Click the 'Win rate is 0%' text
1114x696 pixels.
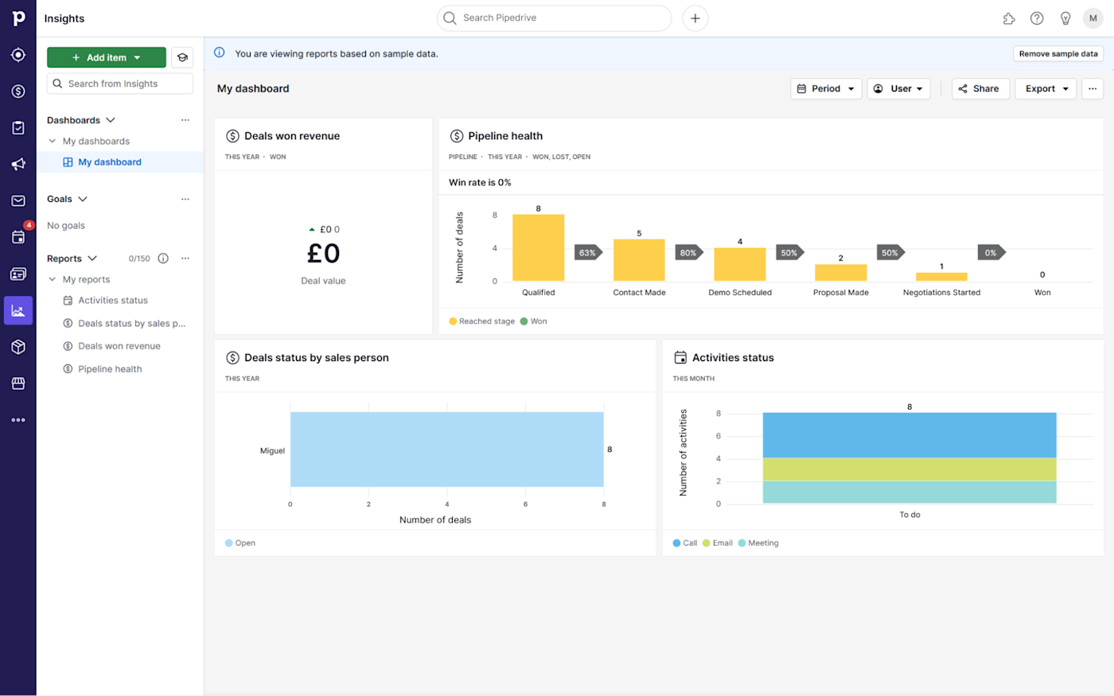(x=480, y=182)
